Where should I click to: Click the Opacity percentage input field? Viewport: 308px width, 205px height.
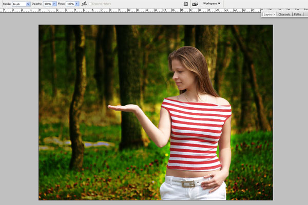(x=47, y=4)
